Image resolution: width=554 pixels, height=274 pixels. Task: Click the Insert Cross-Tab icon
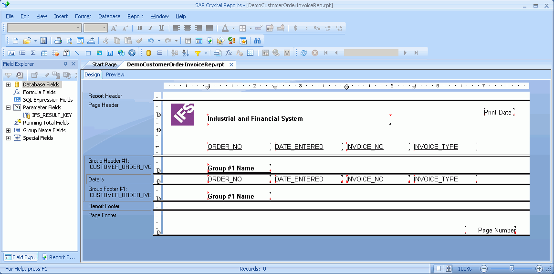click(44, 53)
